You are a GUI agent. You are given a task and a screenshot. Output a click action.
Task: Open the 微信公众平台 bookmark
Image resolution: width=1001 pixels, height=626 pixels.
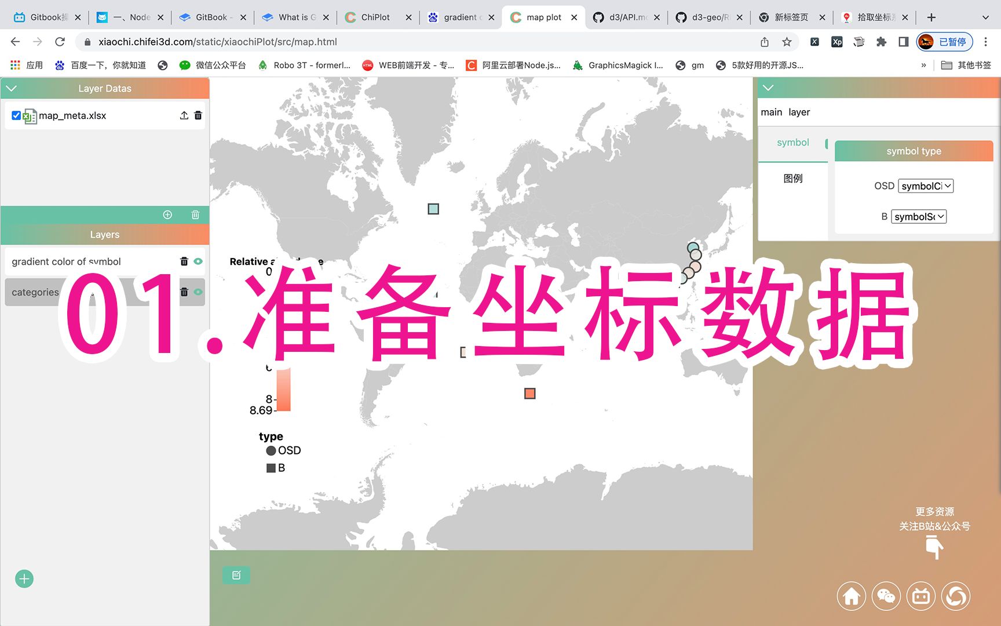[x=213, y=65]
